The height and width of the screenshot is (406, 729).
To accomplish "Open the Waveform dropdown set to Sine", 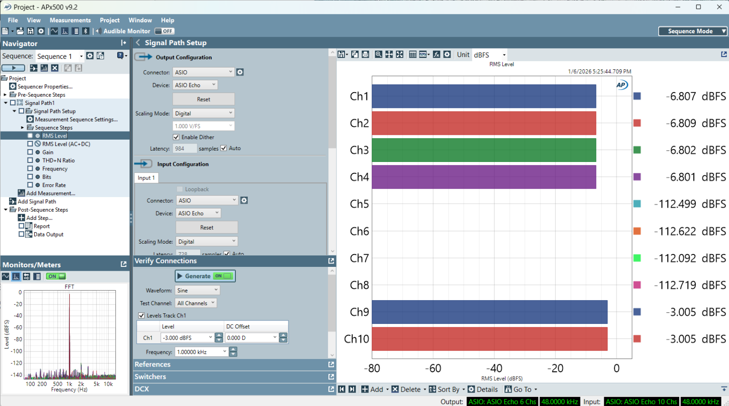I will (x=197, y=290).
